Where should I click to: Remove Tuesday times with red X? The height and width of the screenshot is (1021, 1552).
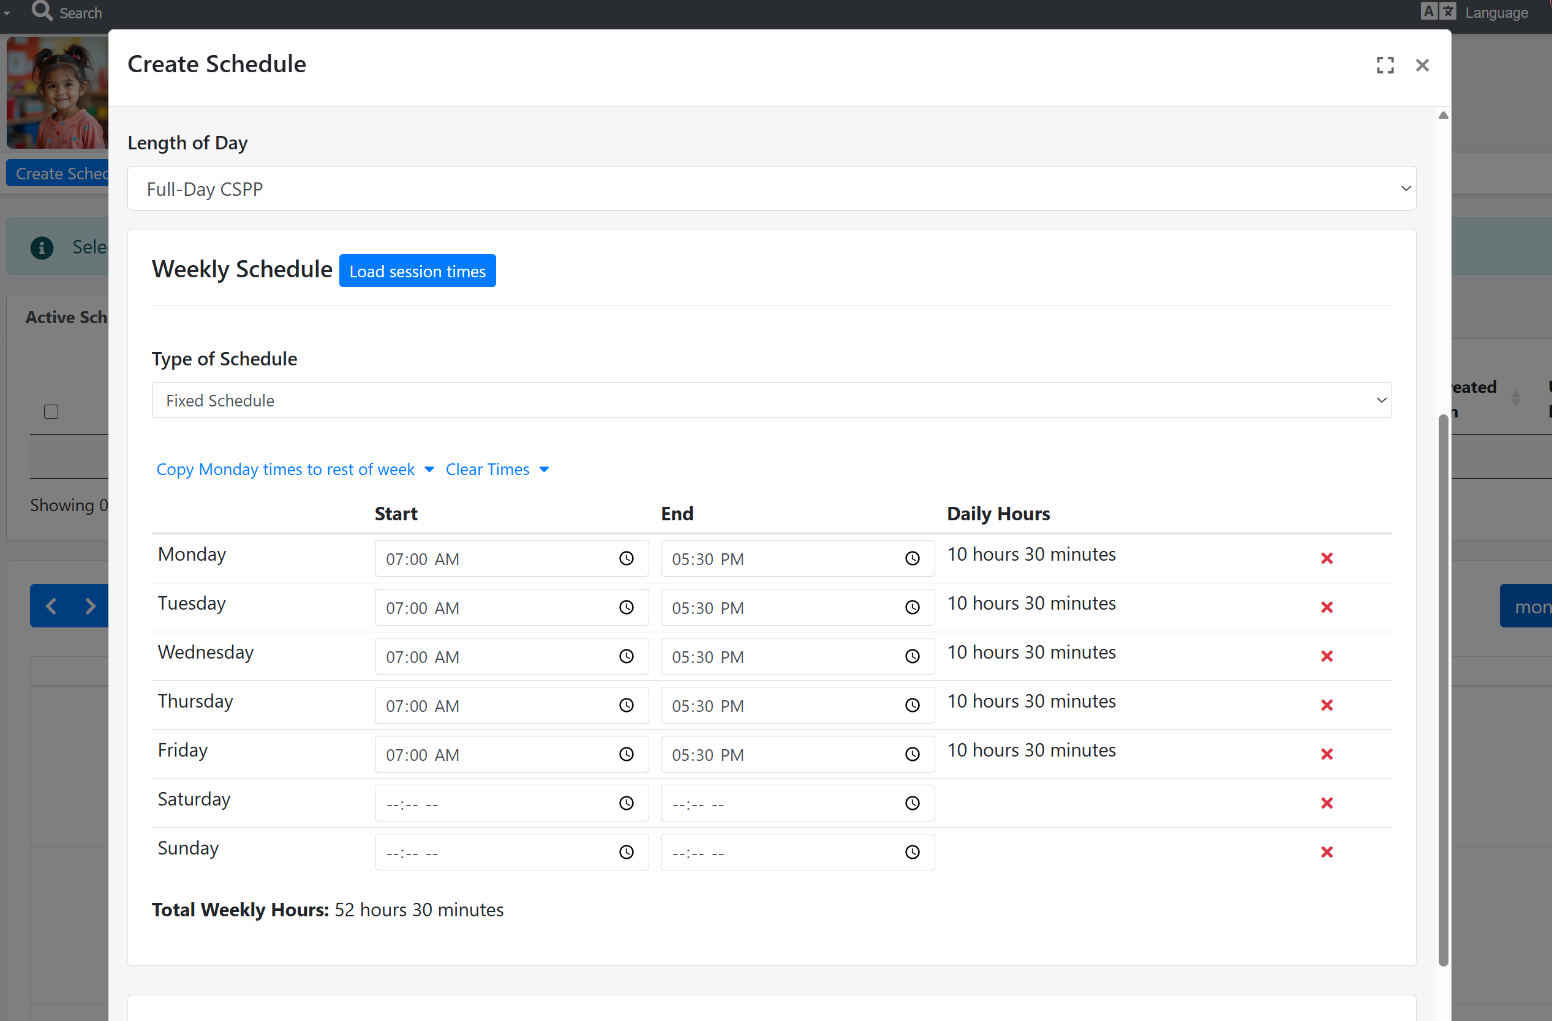click(x=1327, y=607)
